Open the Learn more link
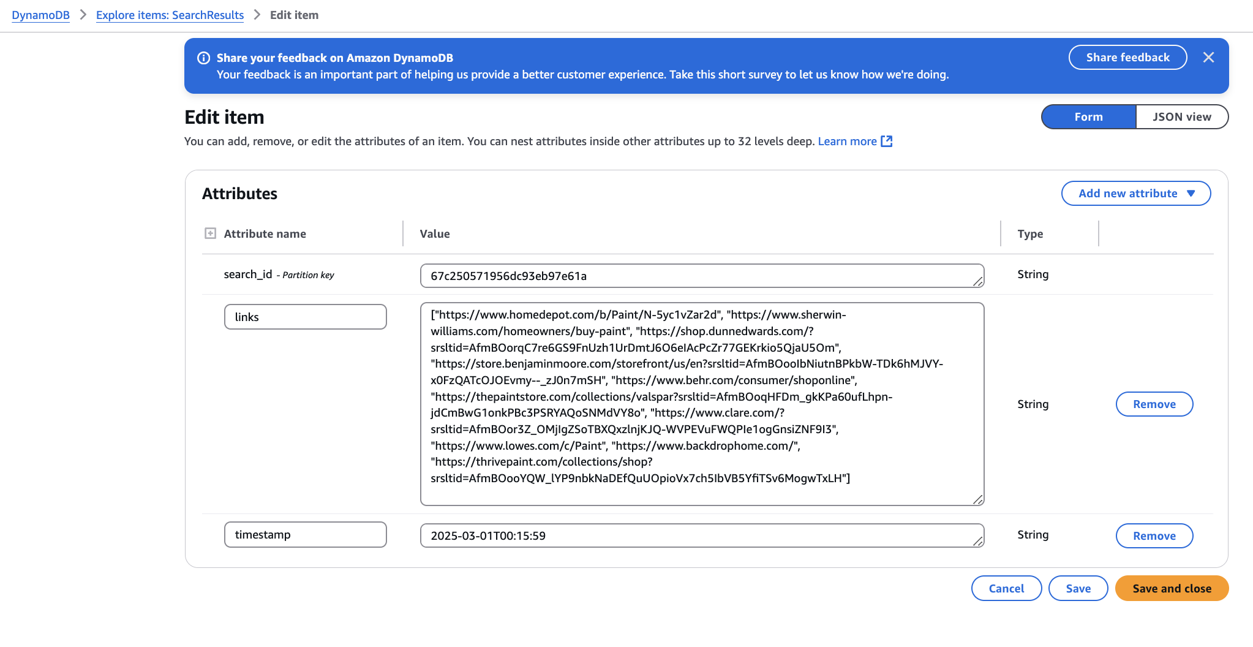The height and width of the screenshot is (647, 1253). [847, 142]
